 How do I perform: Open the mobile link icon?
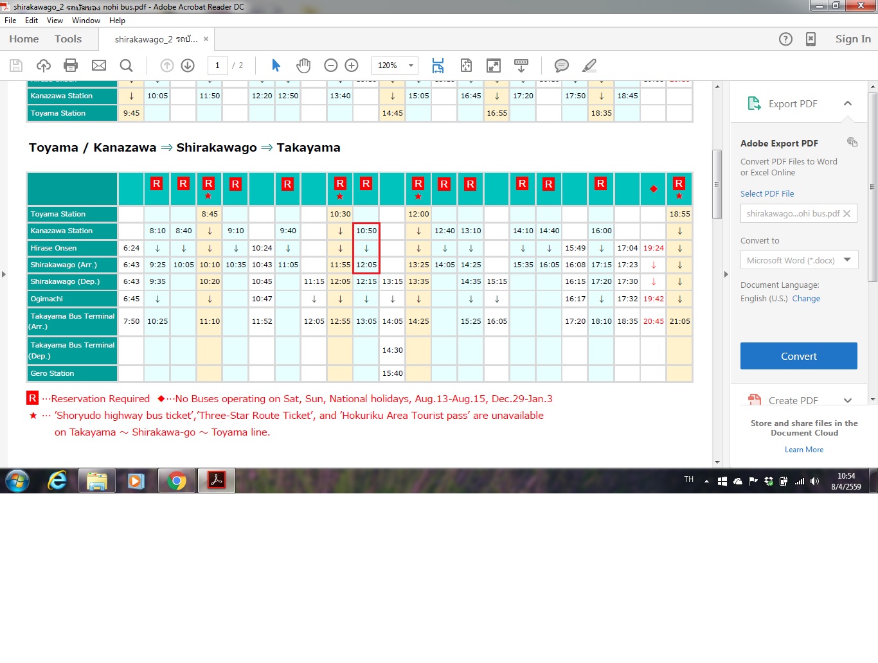pyautogui.click(x=811, y=39)
